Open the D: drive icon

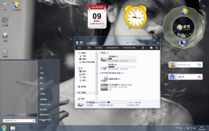[x=104, y=66]
